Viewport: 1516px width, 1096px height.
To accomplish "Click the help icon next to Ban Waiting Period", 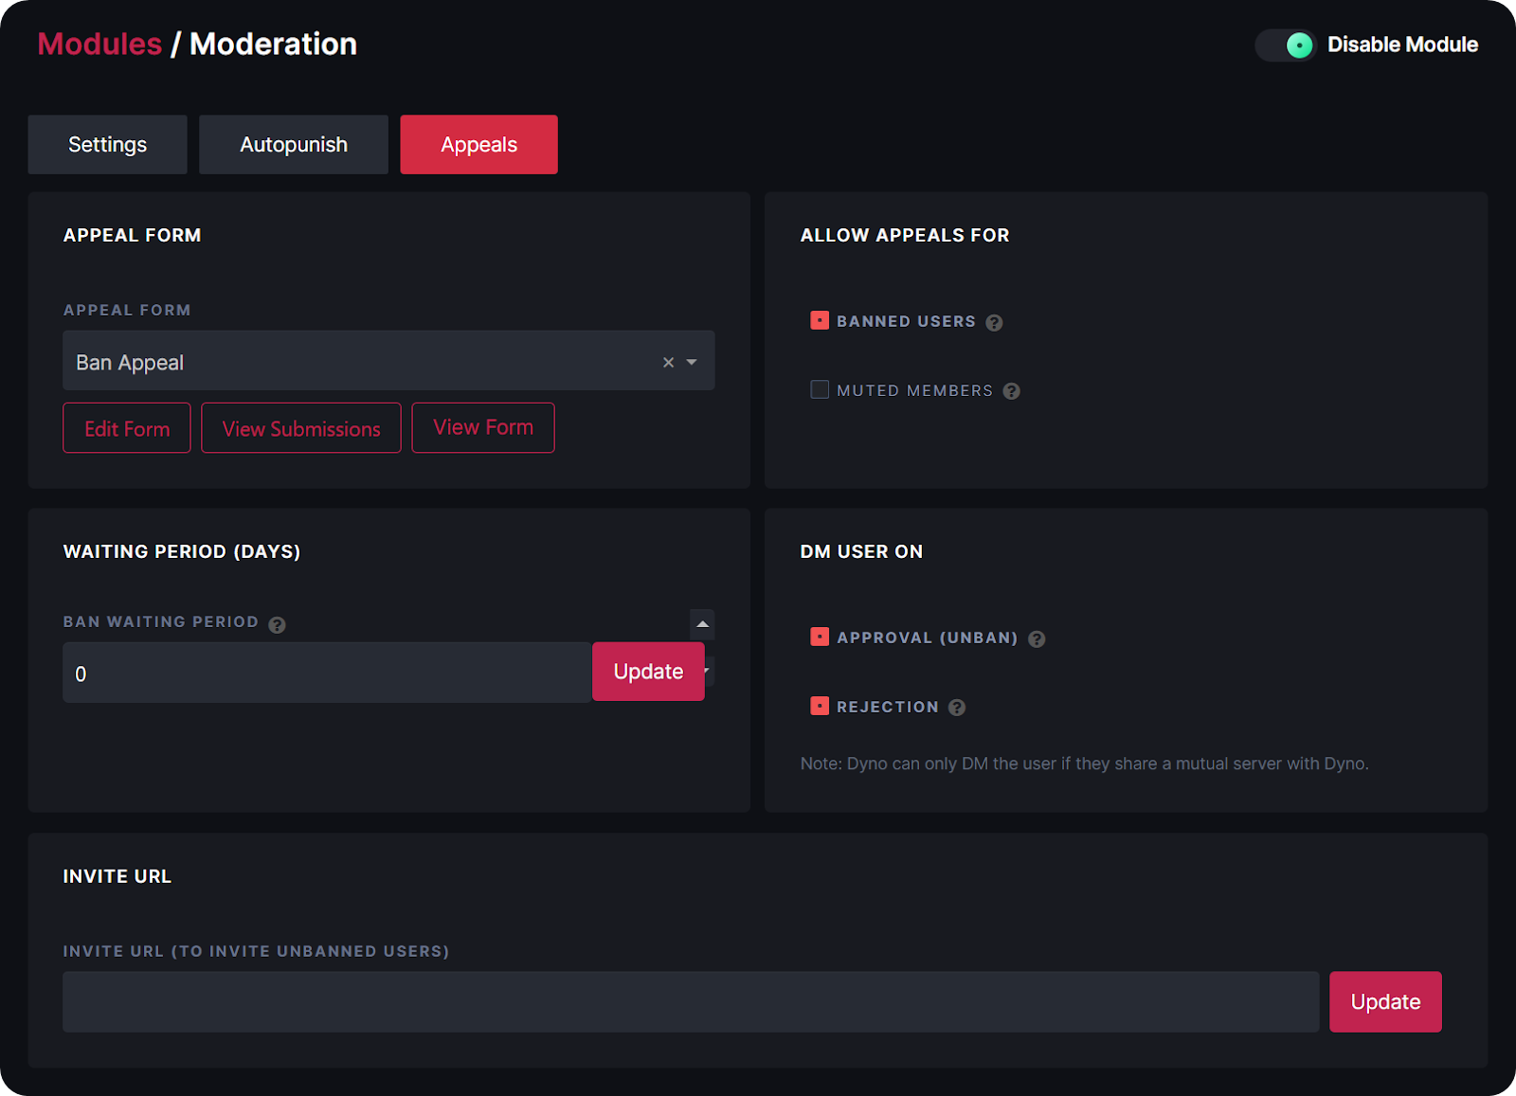I will 277,623.
